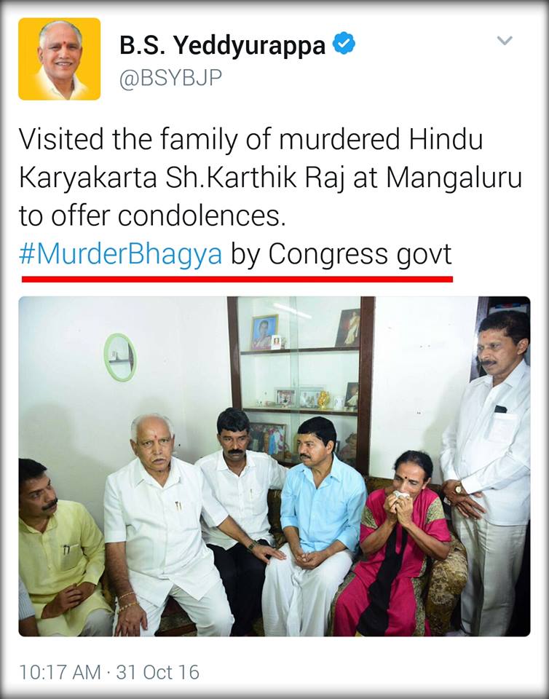
Task: Click the blue verified badge icon
Action: (344, 43)
